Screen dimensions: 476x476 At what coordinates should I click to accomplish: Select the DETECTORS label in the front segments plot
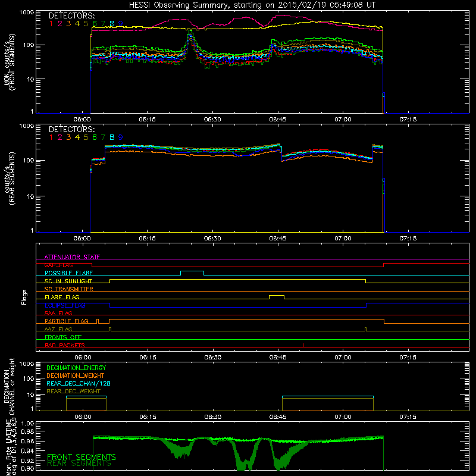[71, 16]
